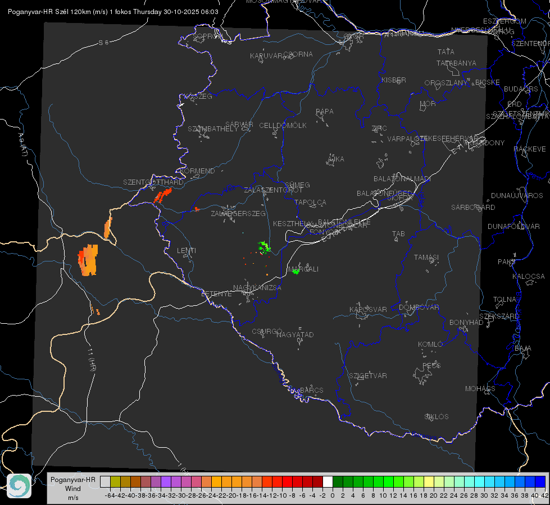Click the SÁRVÁR city label
Screen dimensions: 550x505
239,124
